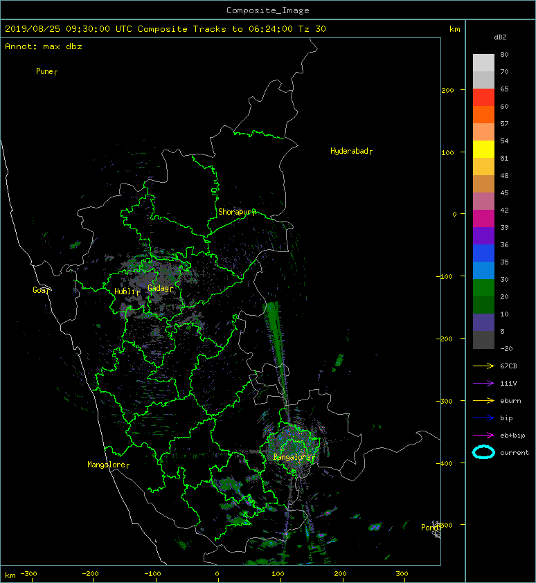Click the 200 km tick on the vertical axis

(448, 90)
